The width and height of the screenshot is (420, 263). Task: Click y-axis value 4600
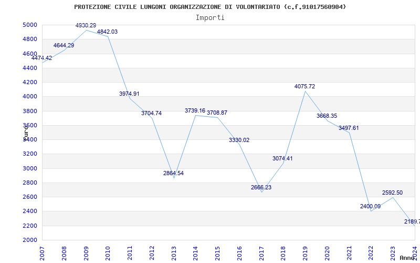click(29, 54)
